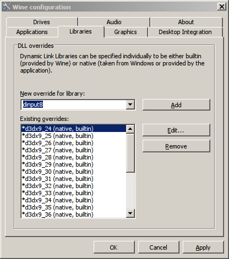Apply the configuration changes
Image resolution: width=229 pixels, height=259 pixels.
[x=203, y=247]
